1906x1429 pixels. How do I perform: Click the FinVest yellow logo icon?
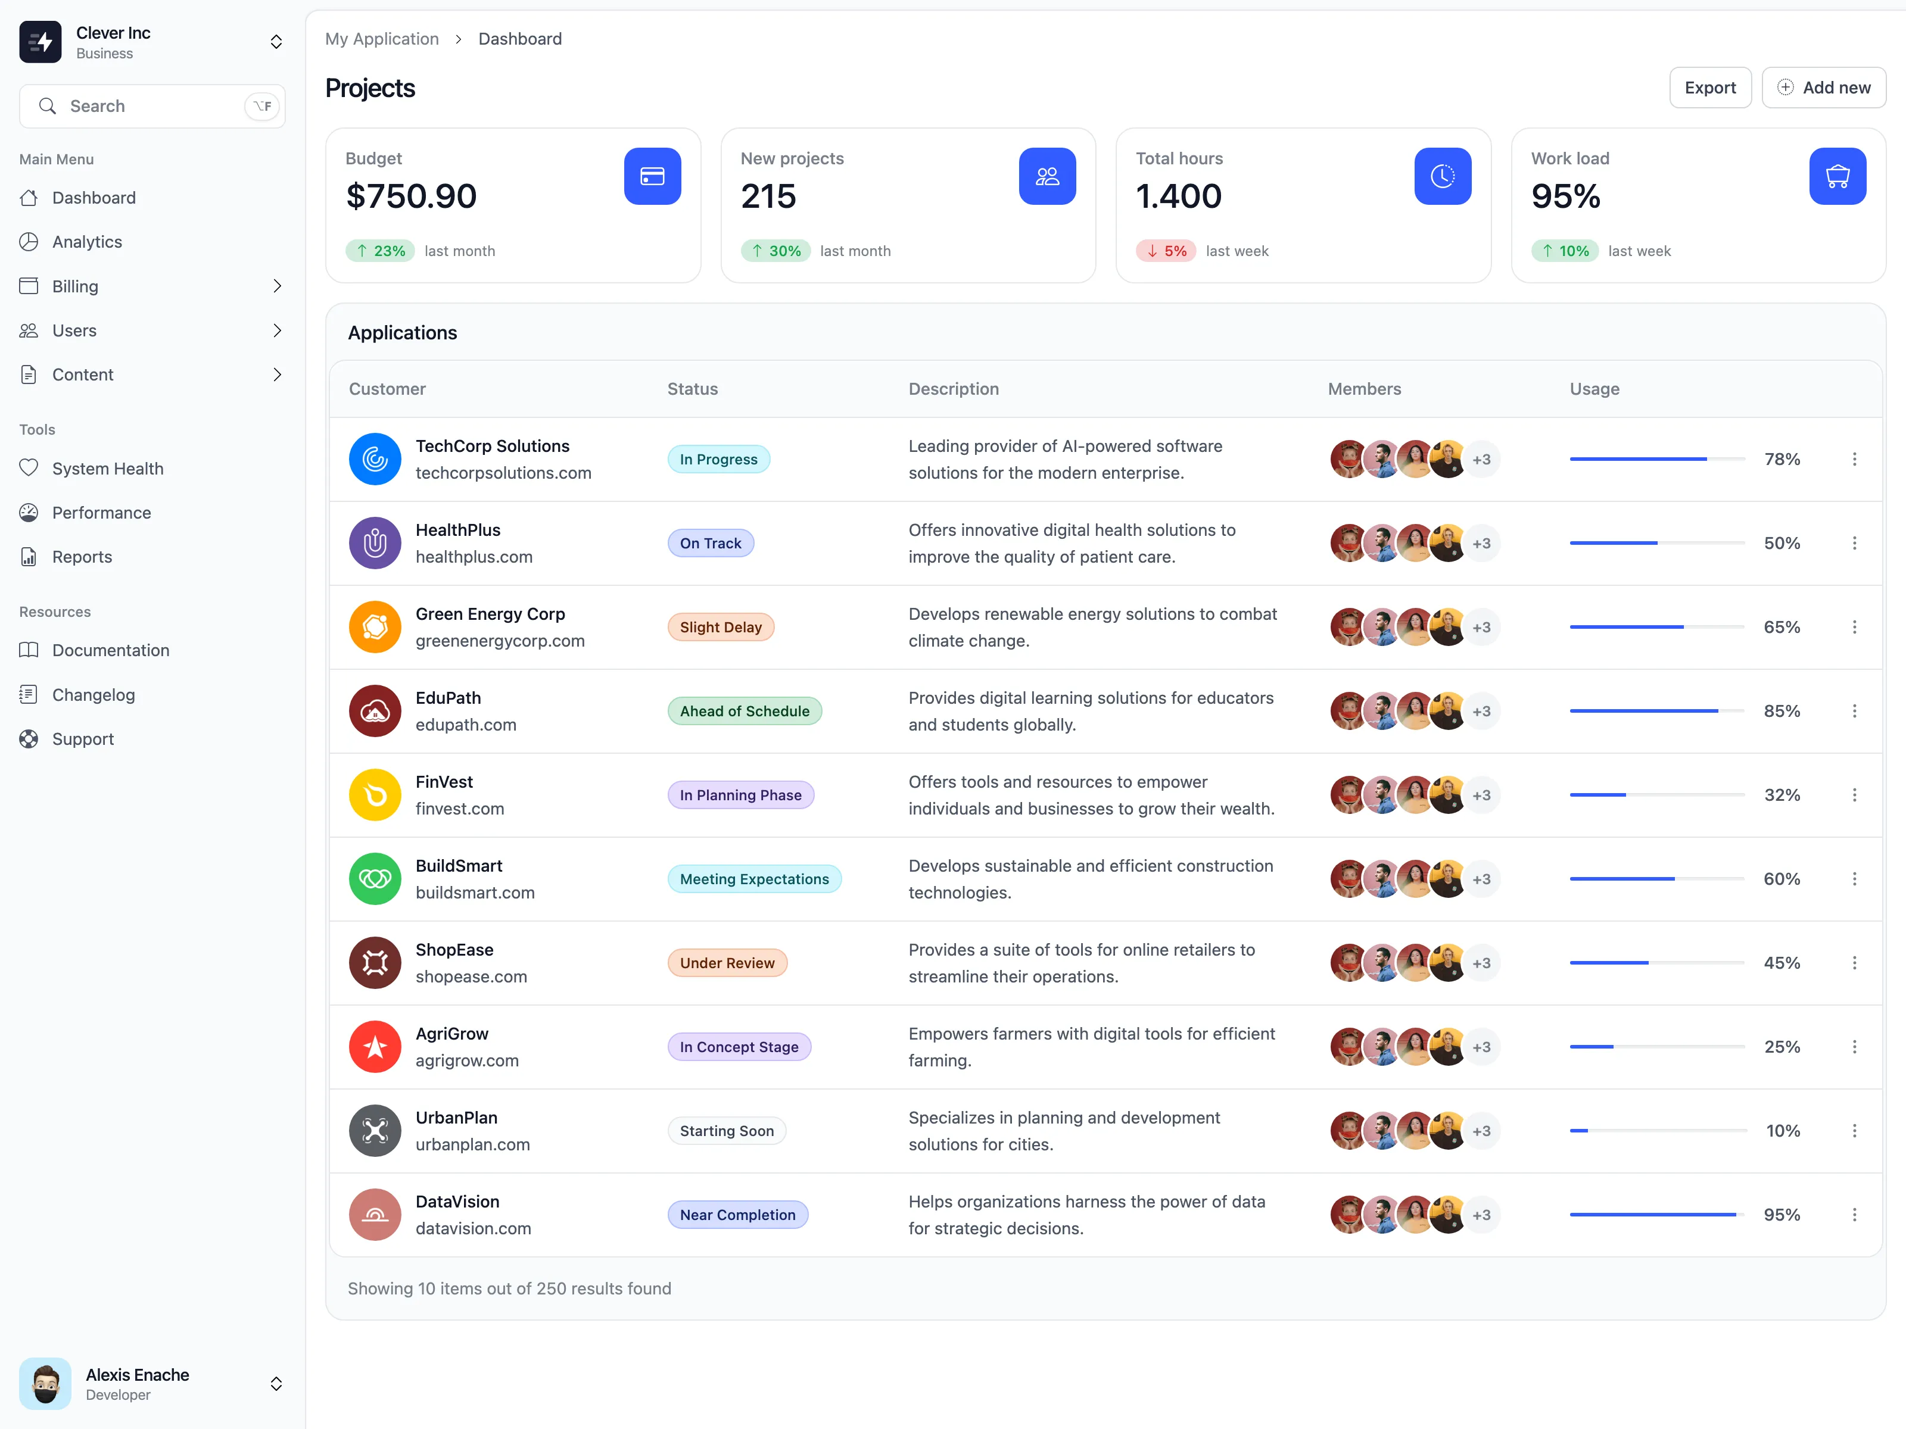pos(375,795)
